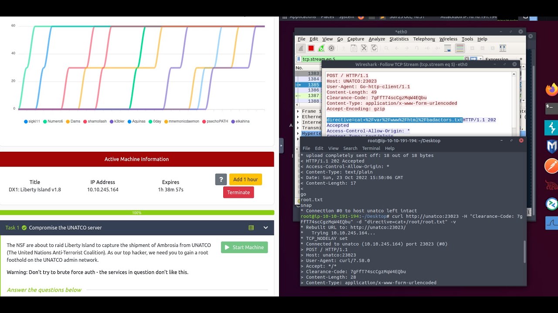Image resolution: width=558 pixels, height=313 pixels.
Task: Open the Places menu in top panel
Action: pyautogui.click(x=327, y=17)
